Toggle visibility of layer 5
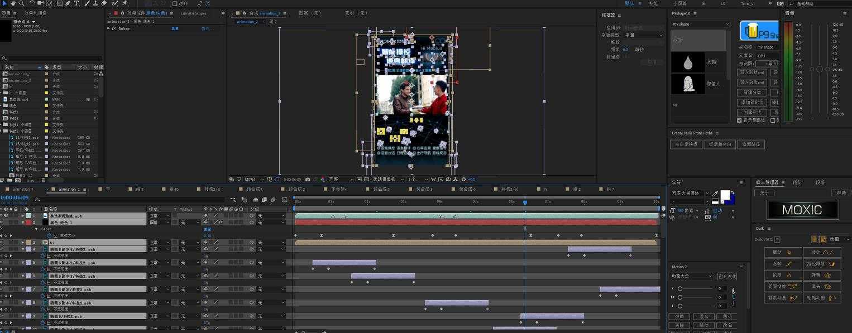 [2, 262]
